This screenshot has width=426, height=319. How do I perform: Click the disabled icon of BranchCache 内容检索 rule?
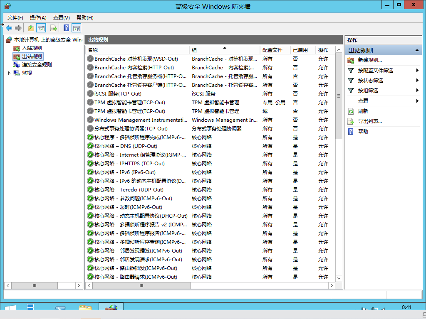[x=90, y=68]
